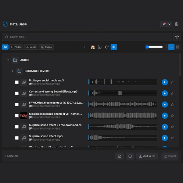Play Mission Impossible Theme audio
The width and height of the screenshot is (183, 183).
pos(164,116)
